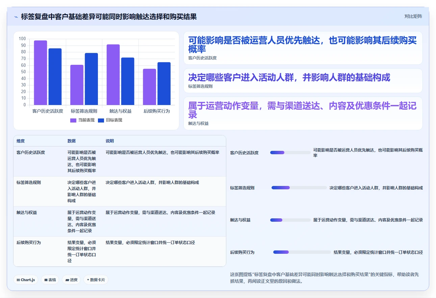The image size is (436, 298).
Task: Toggle the 当前表现 legend swatch
Action: (x=73, y=120)
